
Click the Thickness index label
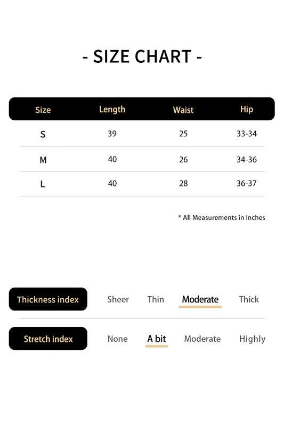pos(48,299)
